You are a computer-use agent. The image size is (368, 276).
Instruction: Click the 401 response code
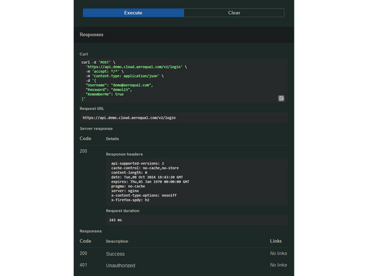[x=83, y=265]
